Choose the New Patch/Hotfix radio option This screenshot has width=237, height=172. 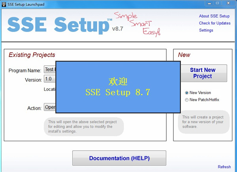click(187, 100)
